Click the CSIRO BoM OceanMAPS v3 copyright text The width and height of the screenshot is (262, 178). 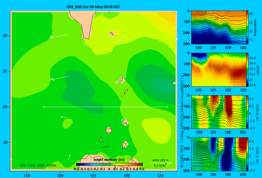182,121
